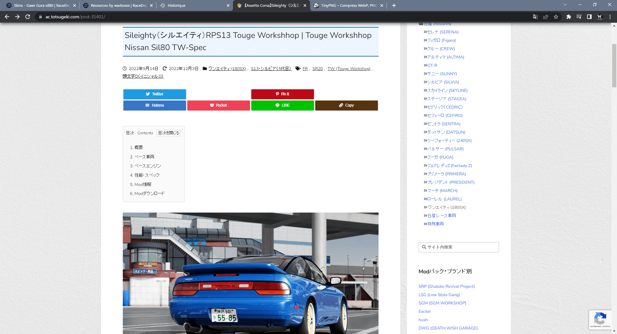Open the tab search chevron
The height and width of the screenshot is (334, 617).
[565, 5]
